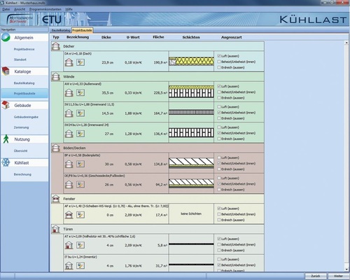Click the Türen category house icon
The height and width of the screenshot is (280, 350).
point(56,229)
